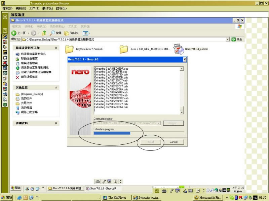
Task: Open the Destination folder dropdown in Nero
Action: 159,123
